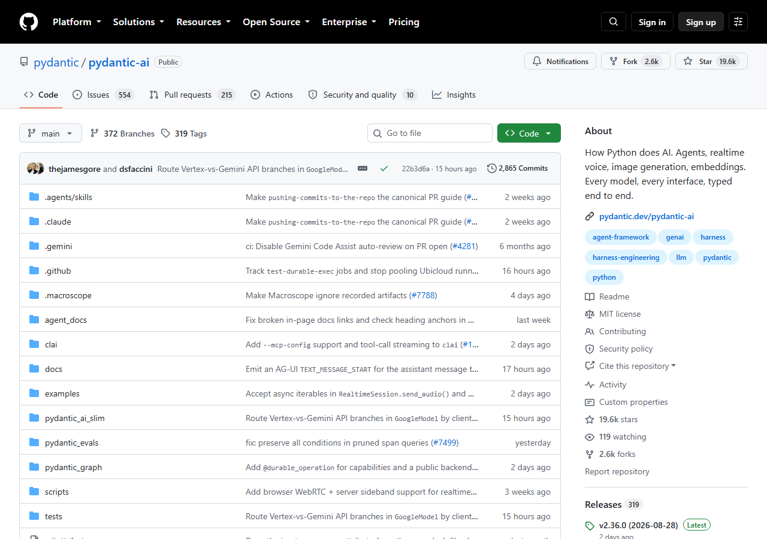Open commit hash 22b3d6a
The width and height of the screenshot is (767, 539).
coord(416,169)
